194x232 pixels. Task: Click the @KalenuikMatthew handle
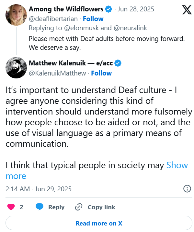coord(57,73)
